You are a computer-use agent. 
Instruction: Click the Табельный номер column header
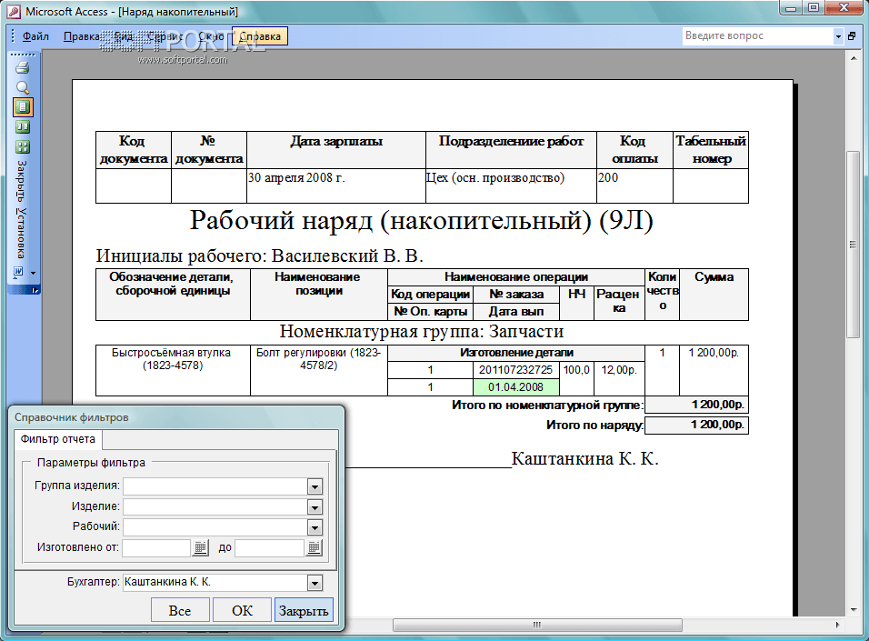pos(711,150)
